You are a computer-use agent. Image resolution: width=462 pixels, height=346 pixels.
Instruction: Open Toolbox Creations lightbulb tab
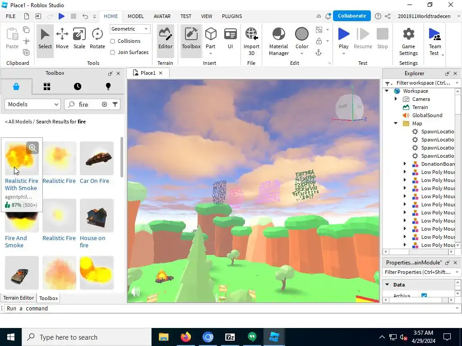108,86
